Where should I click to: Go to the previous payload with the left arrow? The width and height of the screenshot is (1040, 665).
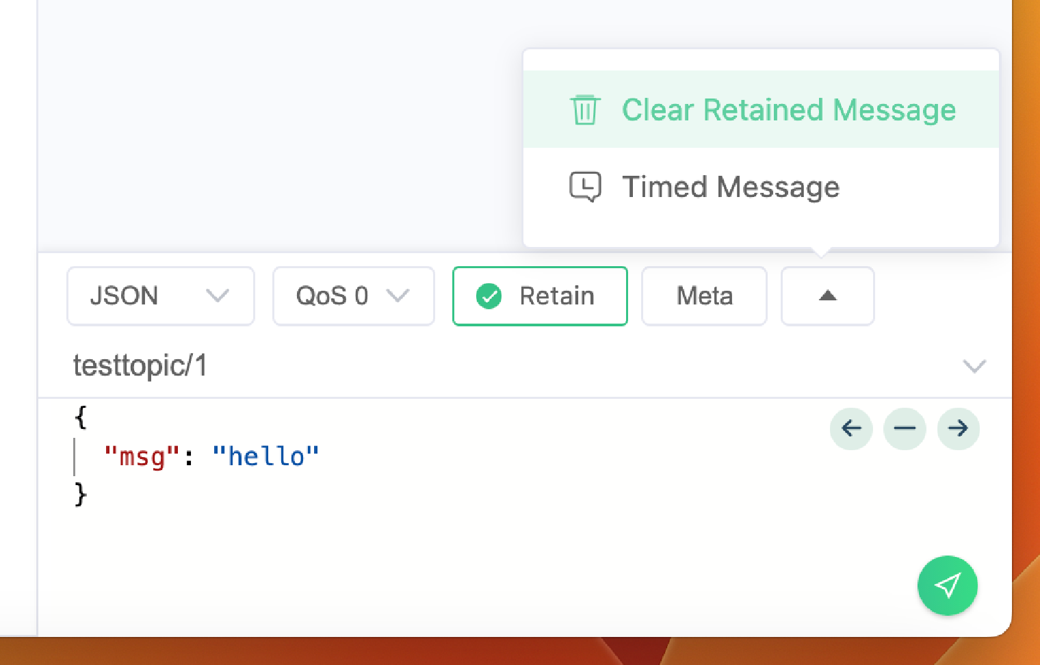851,428
